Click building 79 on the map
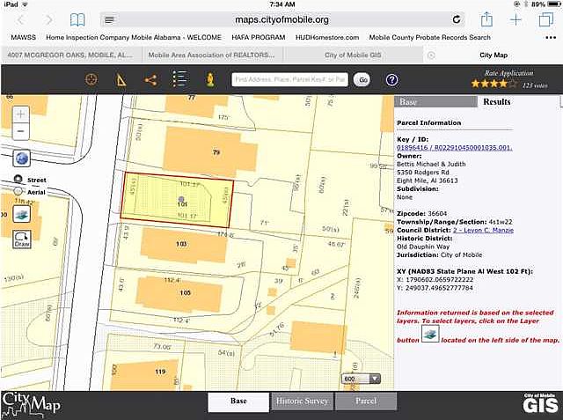This screenshot has height=420, width=563. [210, 152]
